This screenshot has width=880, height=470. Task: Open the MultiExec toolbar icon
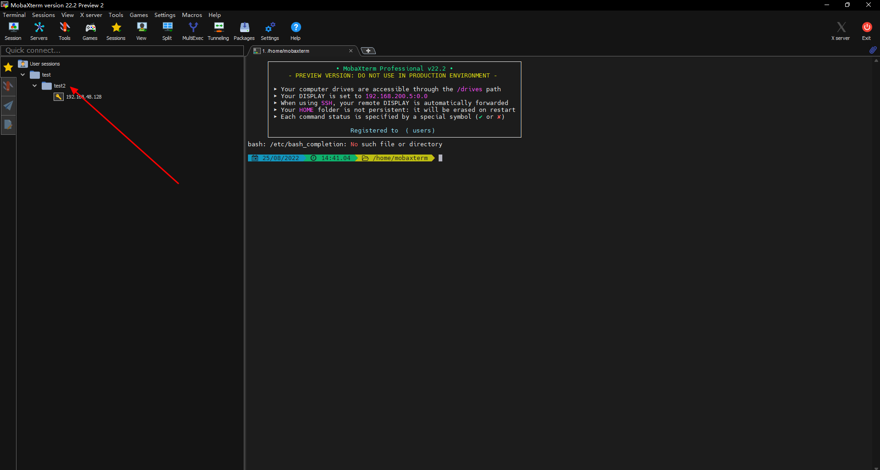pos(193,31)
